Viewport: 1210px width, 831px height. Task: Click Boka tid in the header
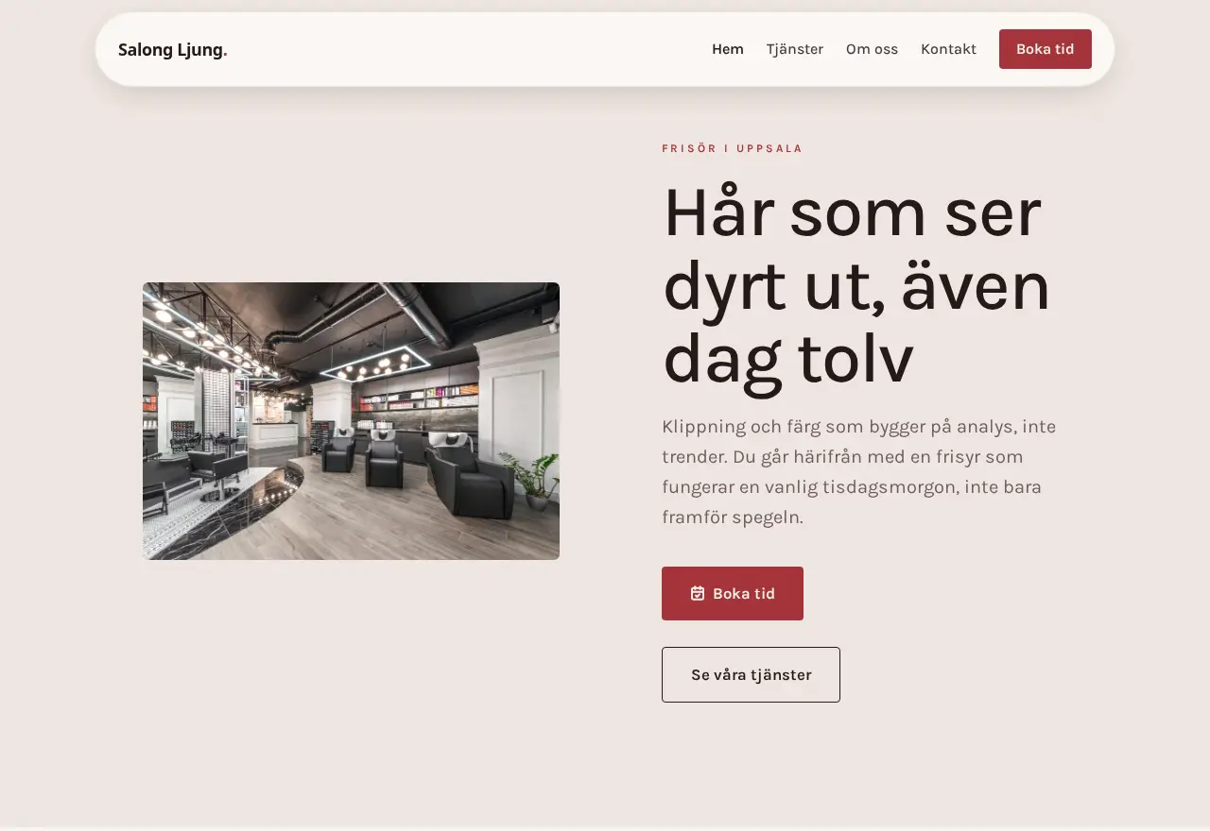[1046, 49]
